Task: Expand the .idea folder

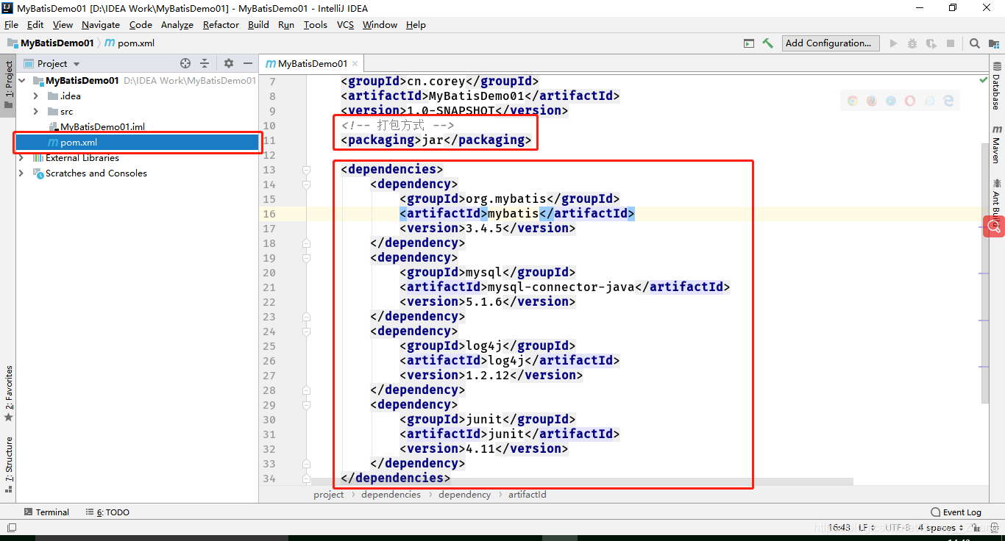Action: [x=35, y=96]
